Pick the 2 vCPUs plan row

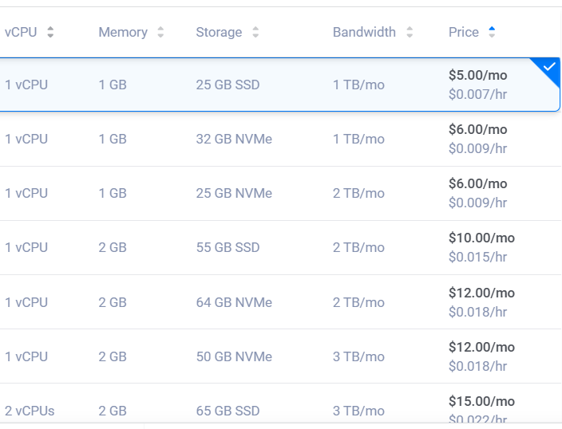click(30, 411)
